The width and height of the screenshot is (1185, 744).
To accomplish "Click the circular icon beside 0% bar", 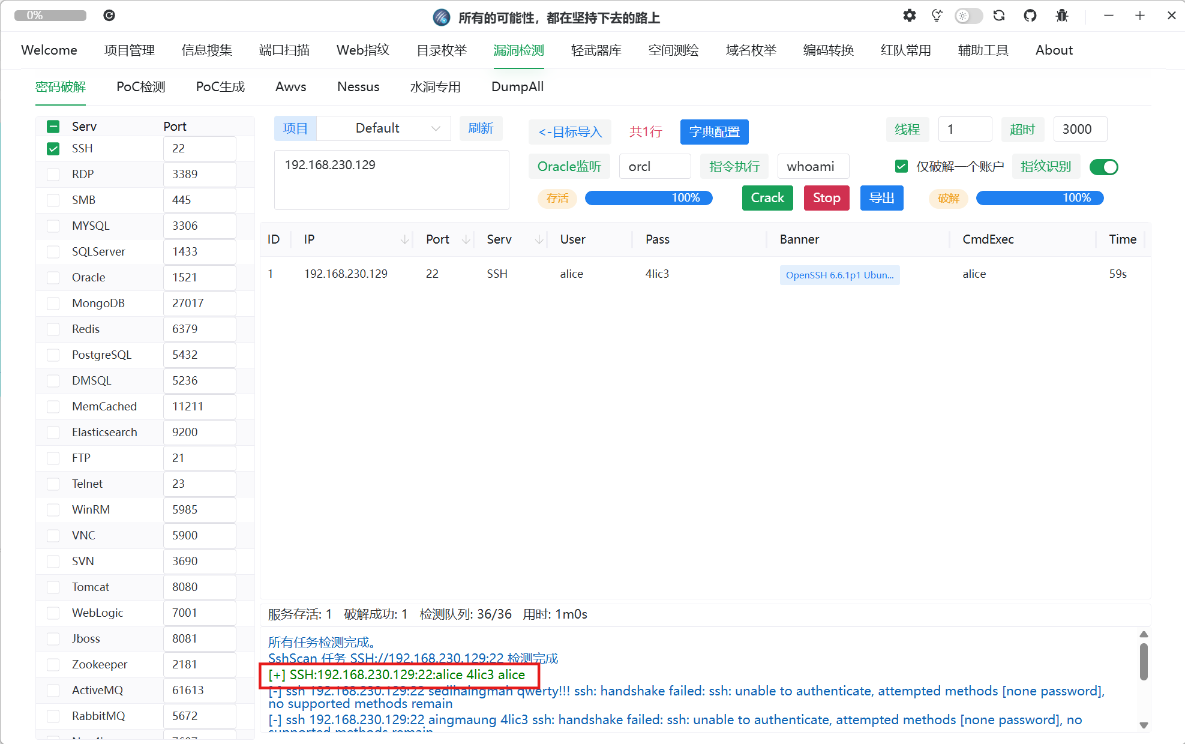I will click(109, 16).
